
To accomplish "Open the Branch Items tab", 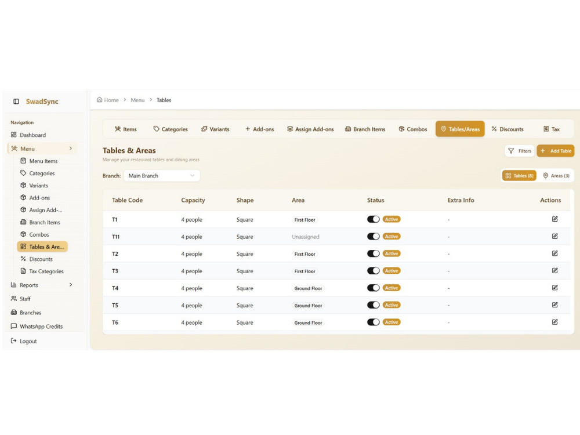I will click(365, 129).
